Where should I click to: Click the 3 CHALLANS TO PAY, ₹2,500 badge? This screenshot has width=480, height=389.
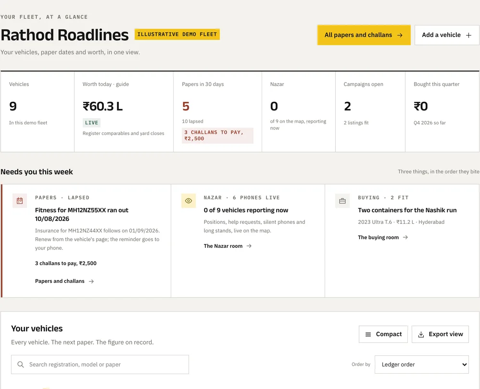point(217,135)
